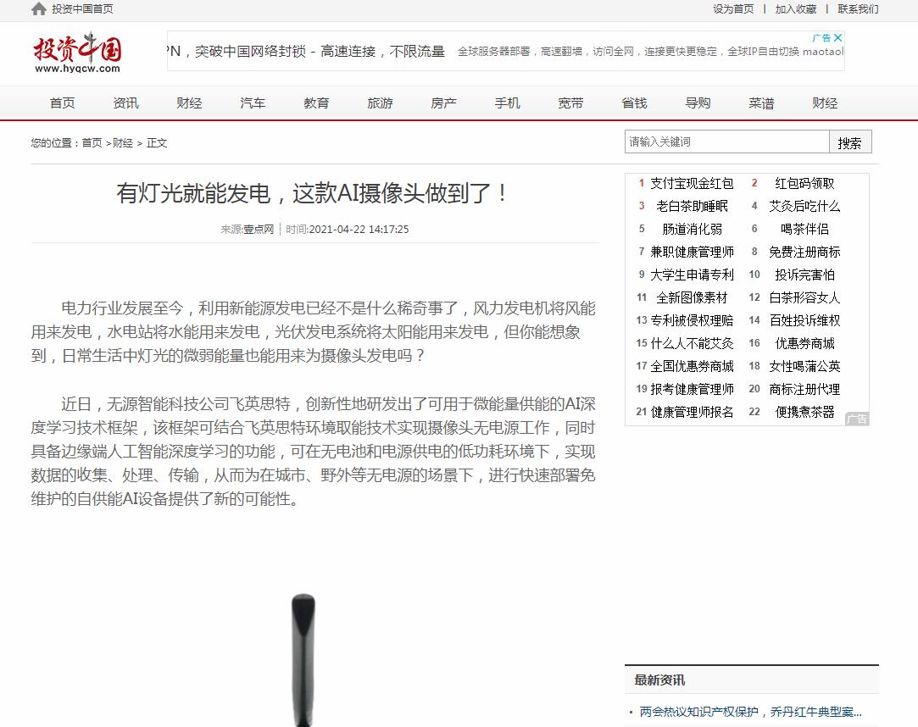
Task: Go to the 手机 navigation tab
Action: tap(507, 103)
